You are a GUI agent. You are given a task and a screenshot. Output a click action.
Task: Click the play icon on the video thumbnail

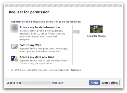click(x=96, y=29)
